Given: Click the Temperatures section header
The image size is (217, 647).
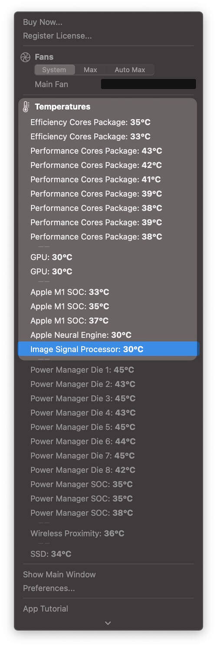Looking at the screenshot, I should coord(62,107).
